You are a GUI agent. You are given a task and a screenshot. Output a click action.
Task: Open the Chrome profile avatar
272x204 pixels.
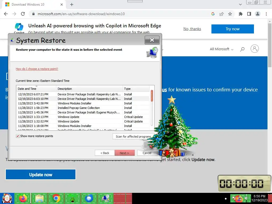[258, 14]
